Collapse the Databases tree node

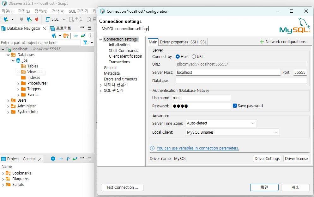(8, 55)
